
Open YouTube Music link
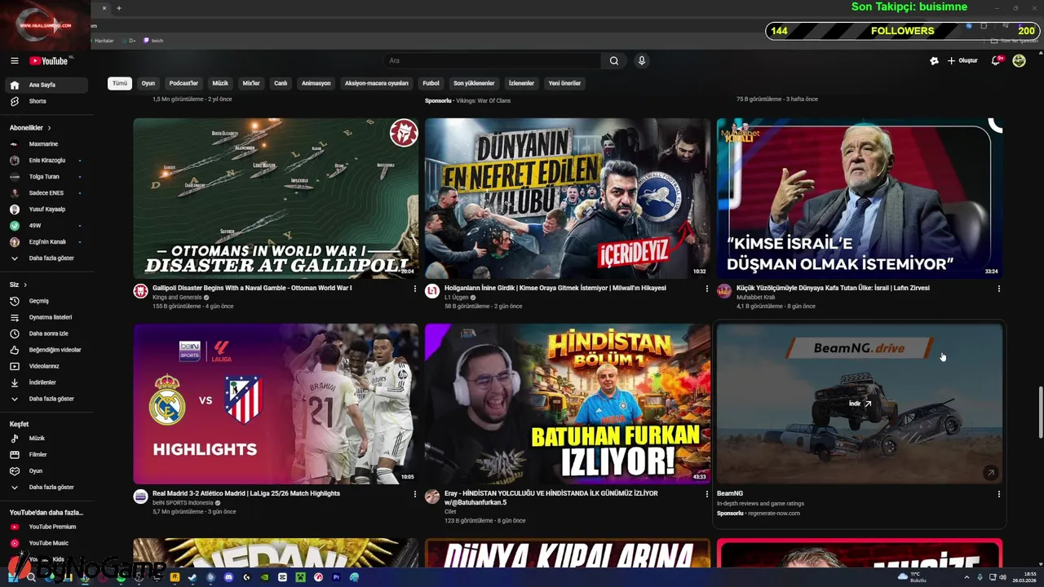click(x=47, y=543)
